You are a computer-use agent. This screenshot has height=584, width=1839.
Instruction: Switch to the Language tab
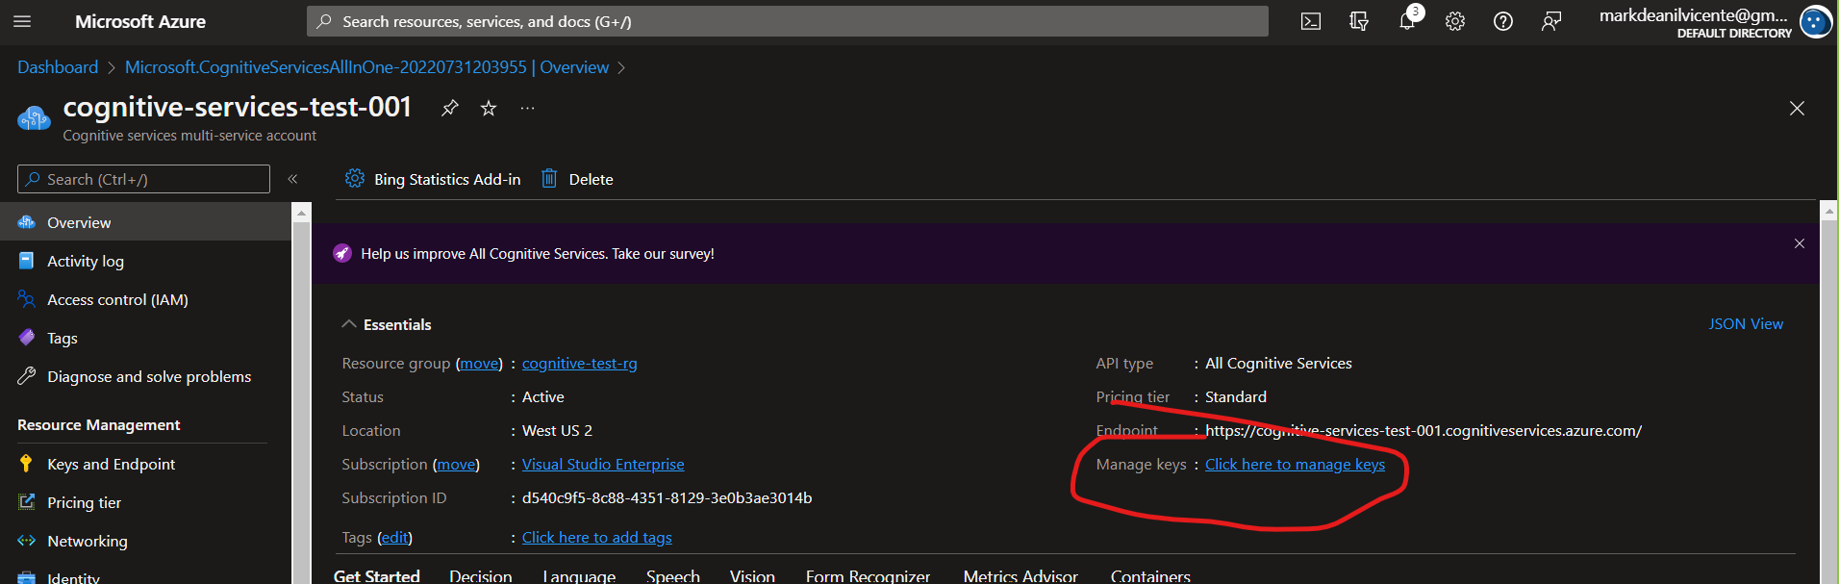tap(579, 575)
